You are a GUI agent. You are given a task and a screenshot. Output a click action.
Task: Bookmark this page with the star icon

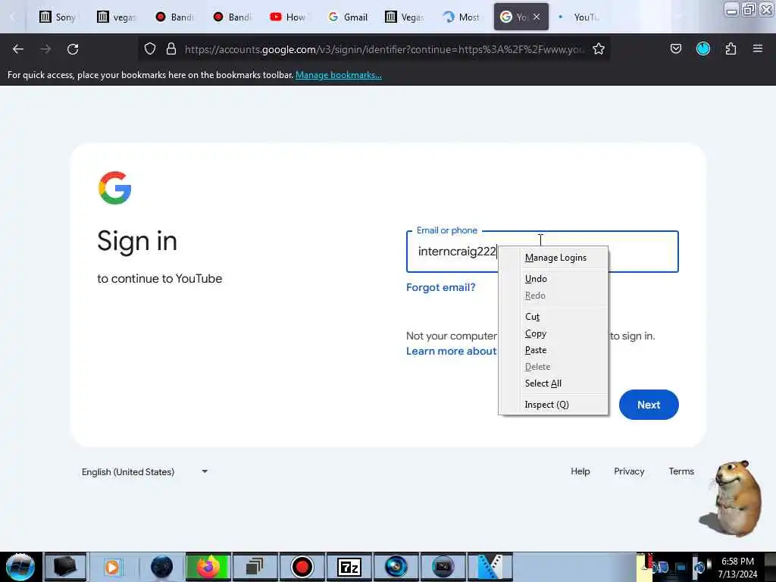coord(599,48)
